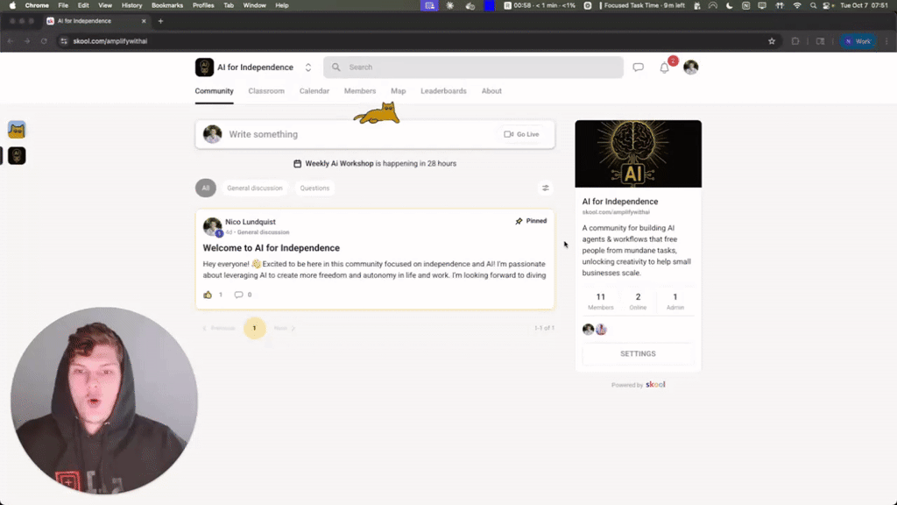Open the chat messages icon
This screenshot has width=897, height=505.
[x=638, y=67]
